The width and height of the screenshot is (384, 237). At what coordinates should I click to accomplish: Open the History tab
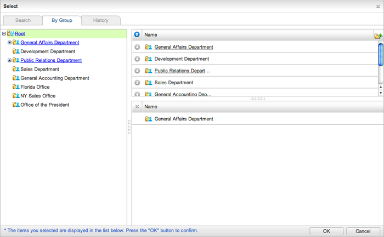100,20
